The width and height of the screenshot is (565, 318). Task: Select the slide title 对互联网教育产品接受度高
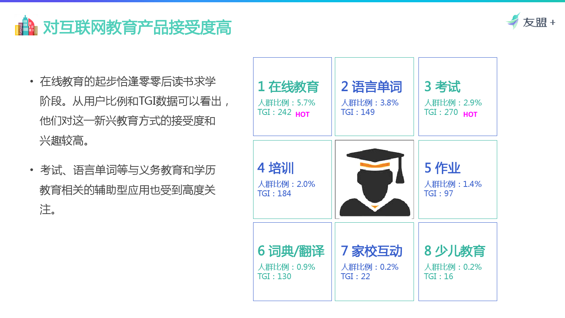137,28
